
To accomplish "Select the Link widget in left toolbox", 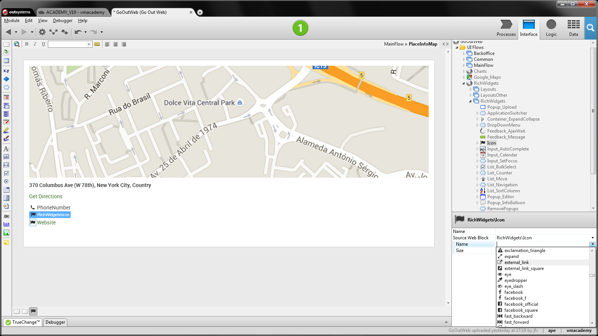I will click(6, 224).
